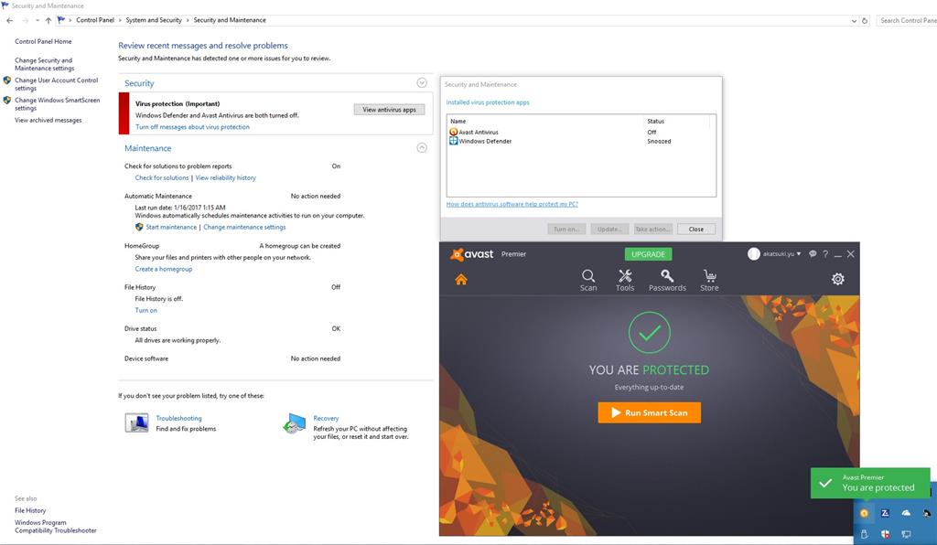Screen dimensions: 937x545
Task: Open the Scan section in Avast
Action: click(588, 280)
